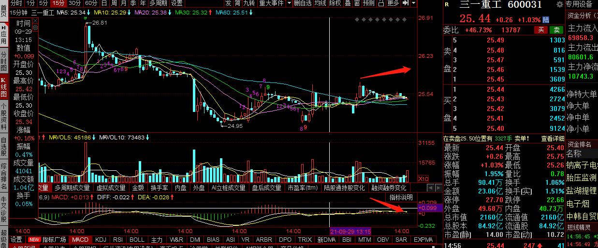Open 钠离子电池 ranking entry
598x248 pixels.
coord(582,166)
